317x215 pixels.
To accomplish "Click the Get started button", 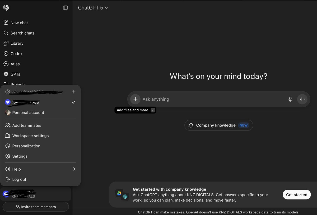I will pyautogui.click(x=297, y=195).
